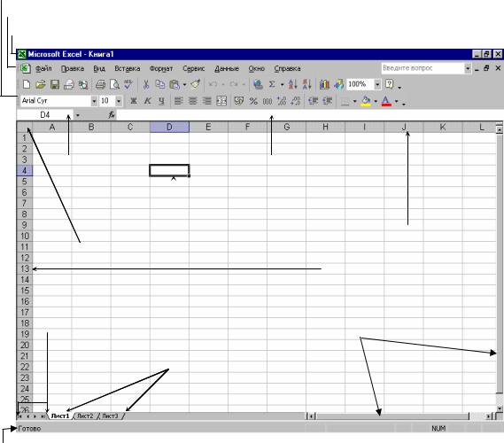Open the Drawing toolbar icon

(338, 84)
